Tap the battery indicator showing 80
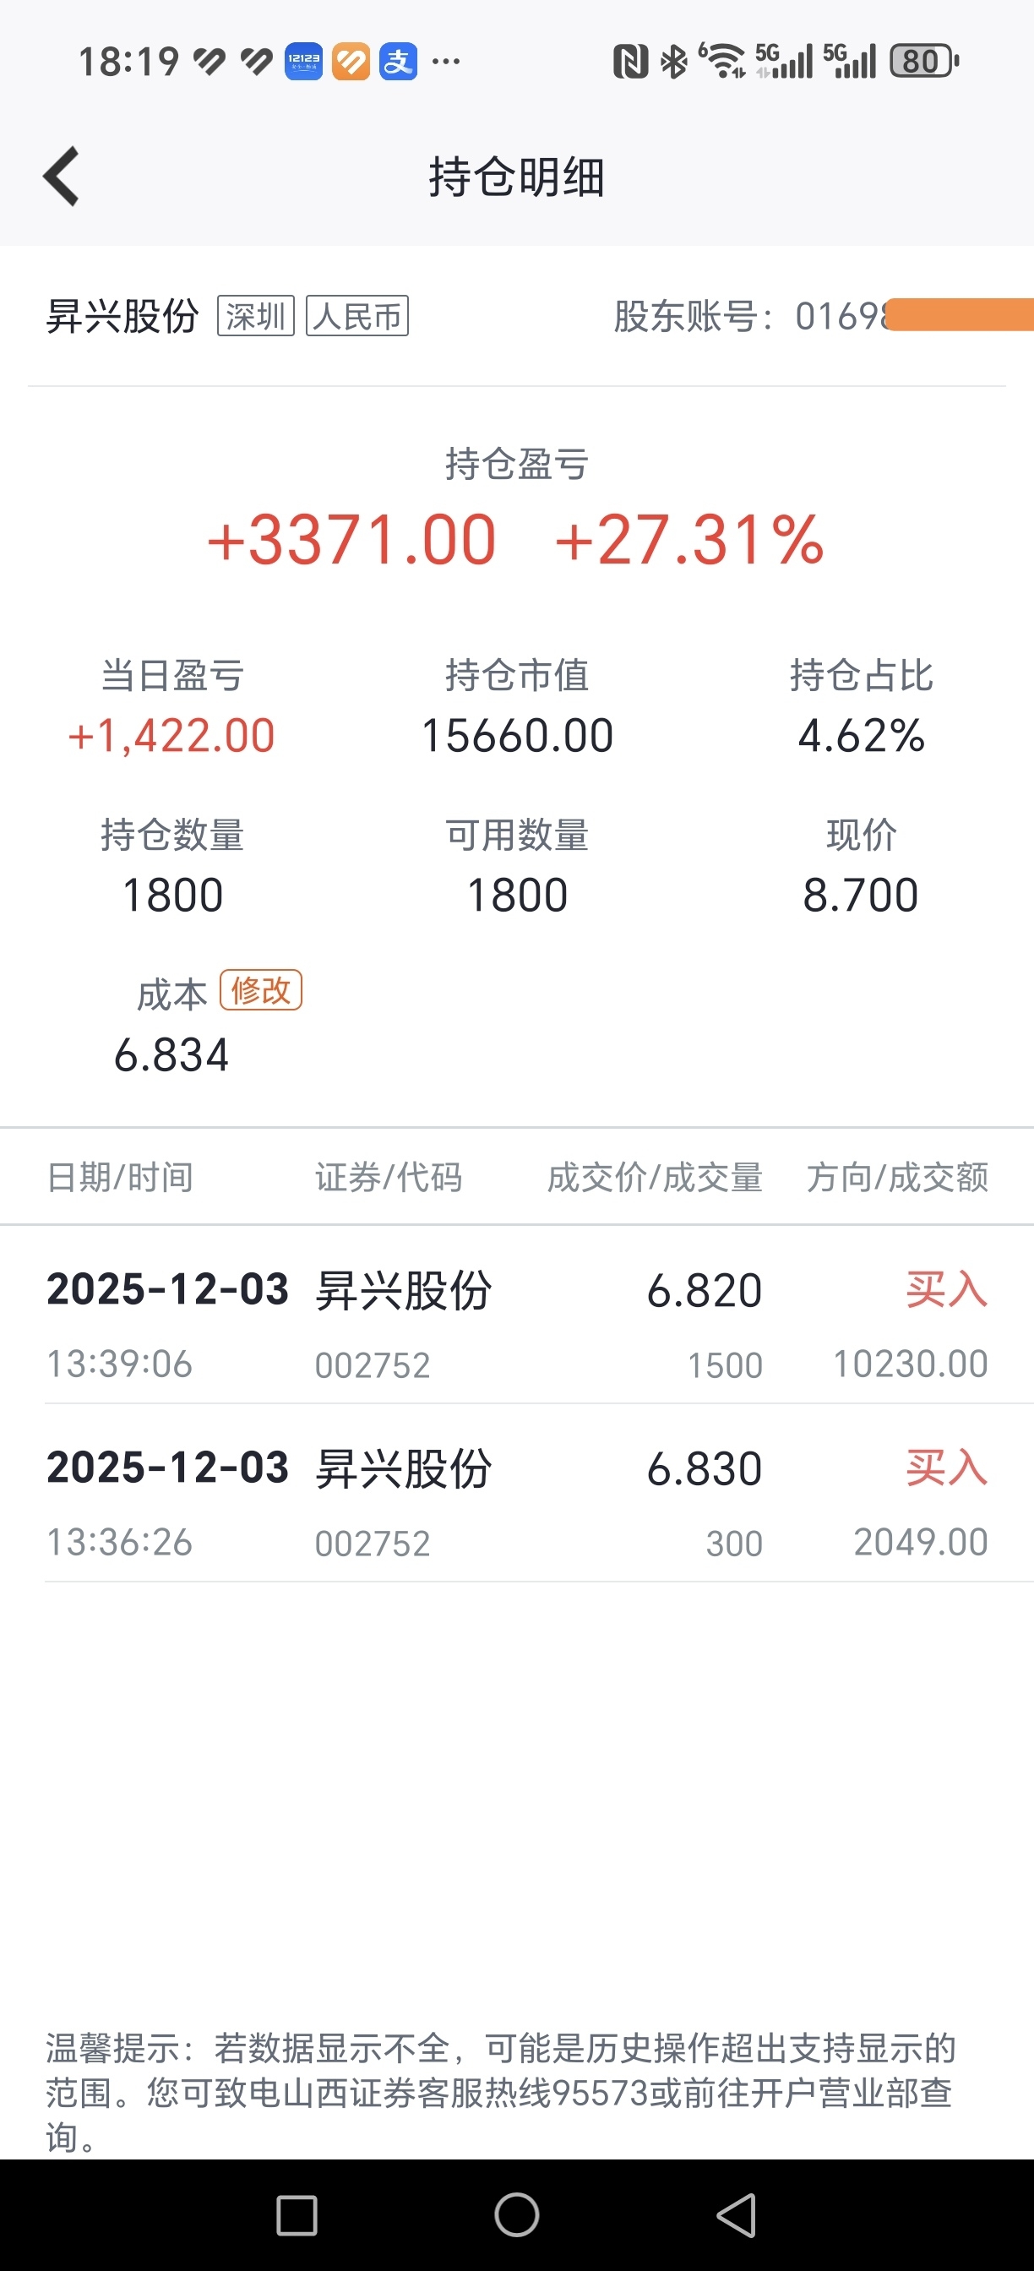Image resolution: width=1034 pixels, height=2271 pixels. (x=924, y=62)
